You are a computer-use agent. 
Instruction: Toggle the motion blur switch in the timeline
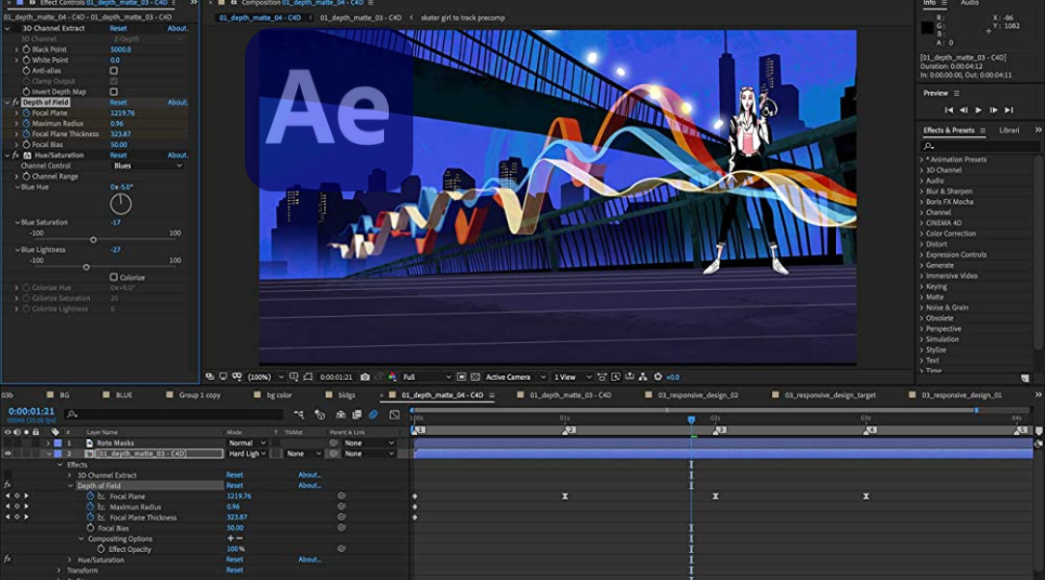[373, 415]
